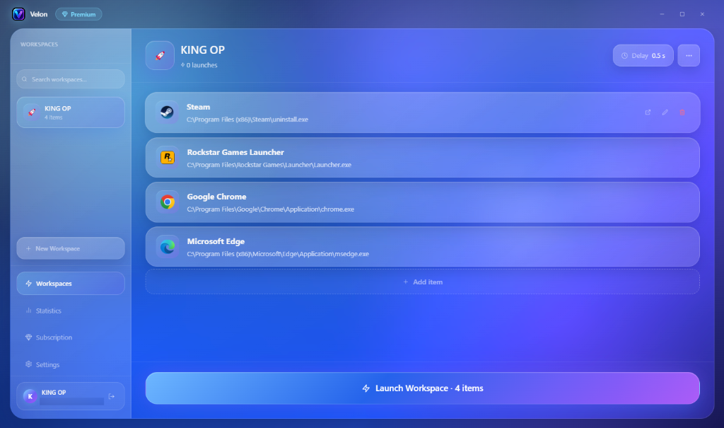Image resolution: width=724 pixels, height=428 pixels.
Task: Select the Rockstar Games Launcher row
Action: point(423,158)
